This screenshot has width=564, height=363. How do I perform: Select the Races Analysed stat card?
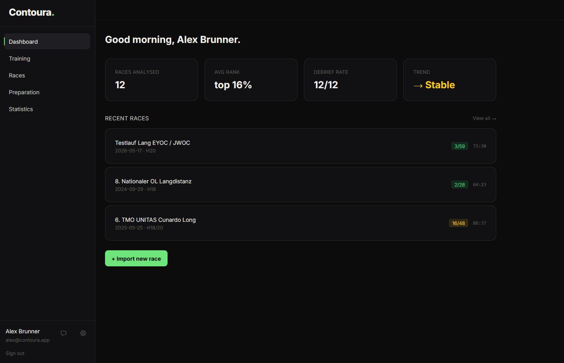[152, 80]
